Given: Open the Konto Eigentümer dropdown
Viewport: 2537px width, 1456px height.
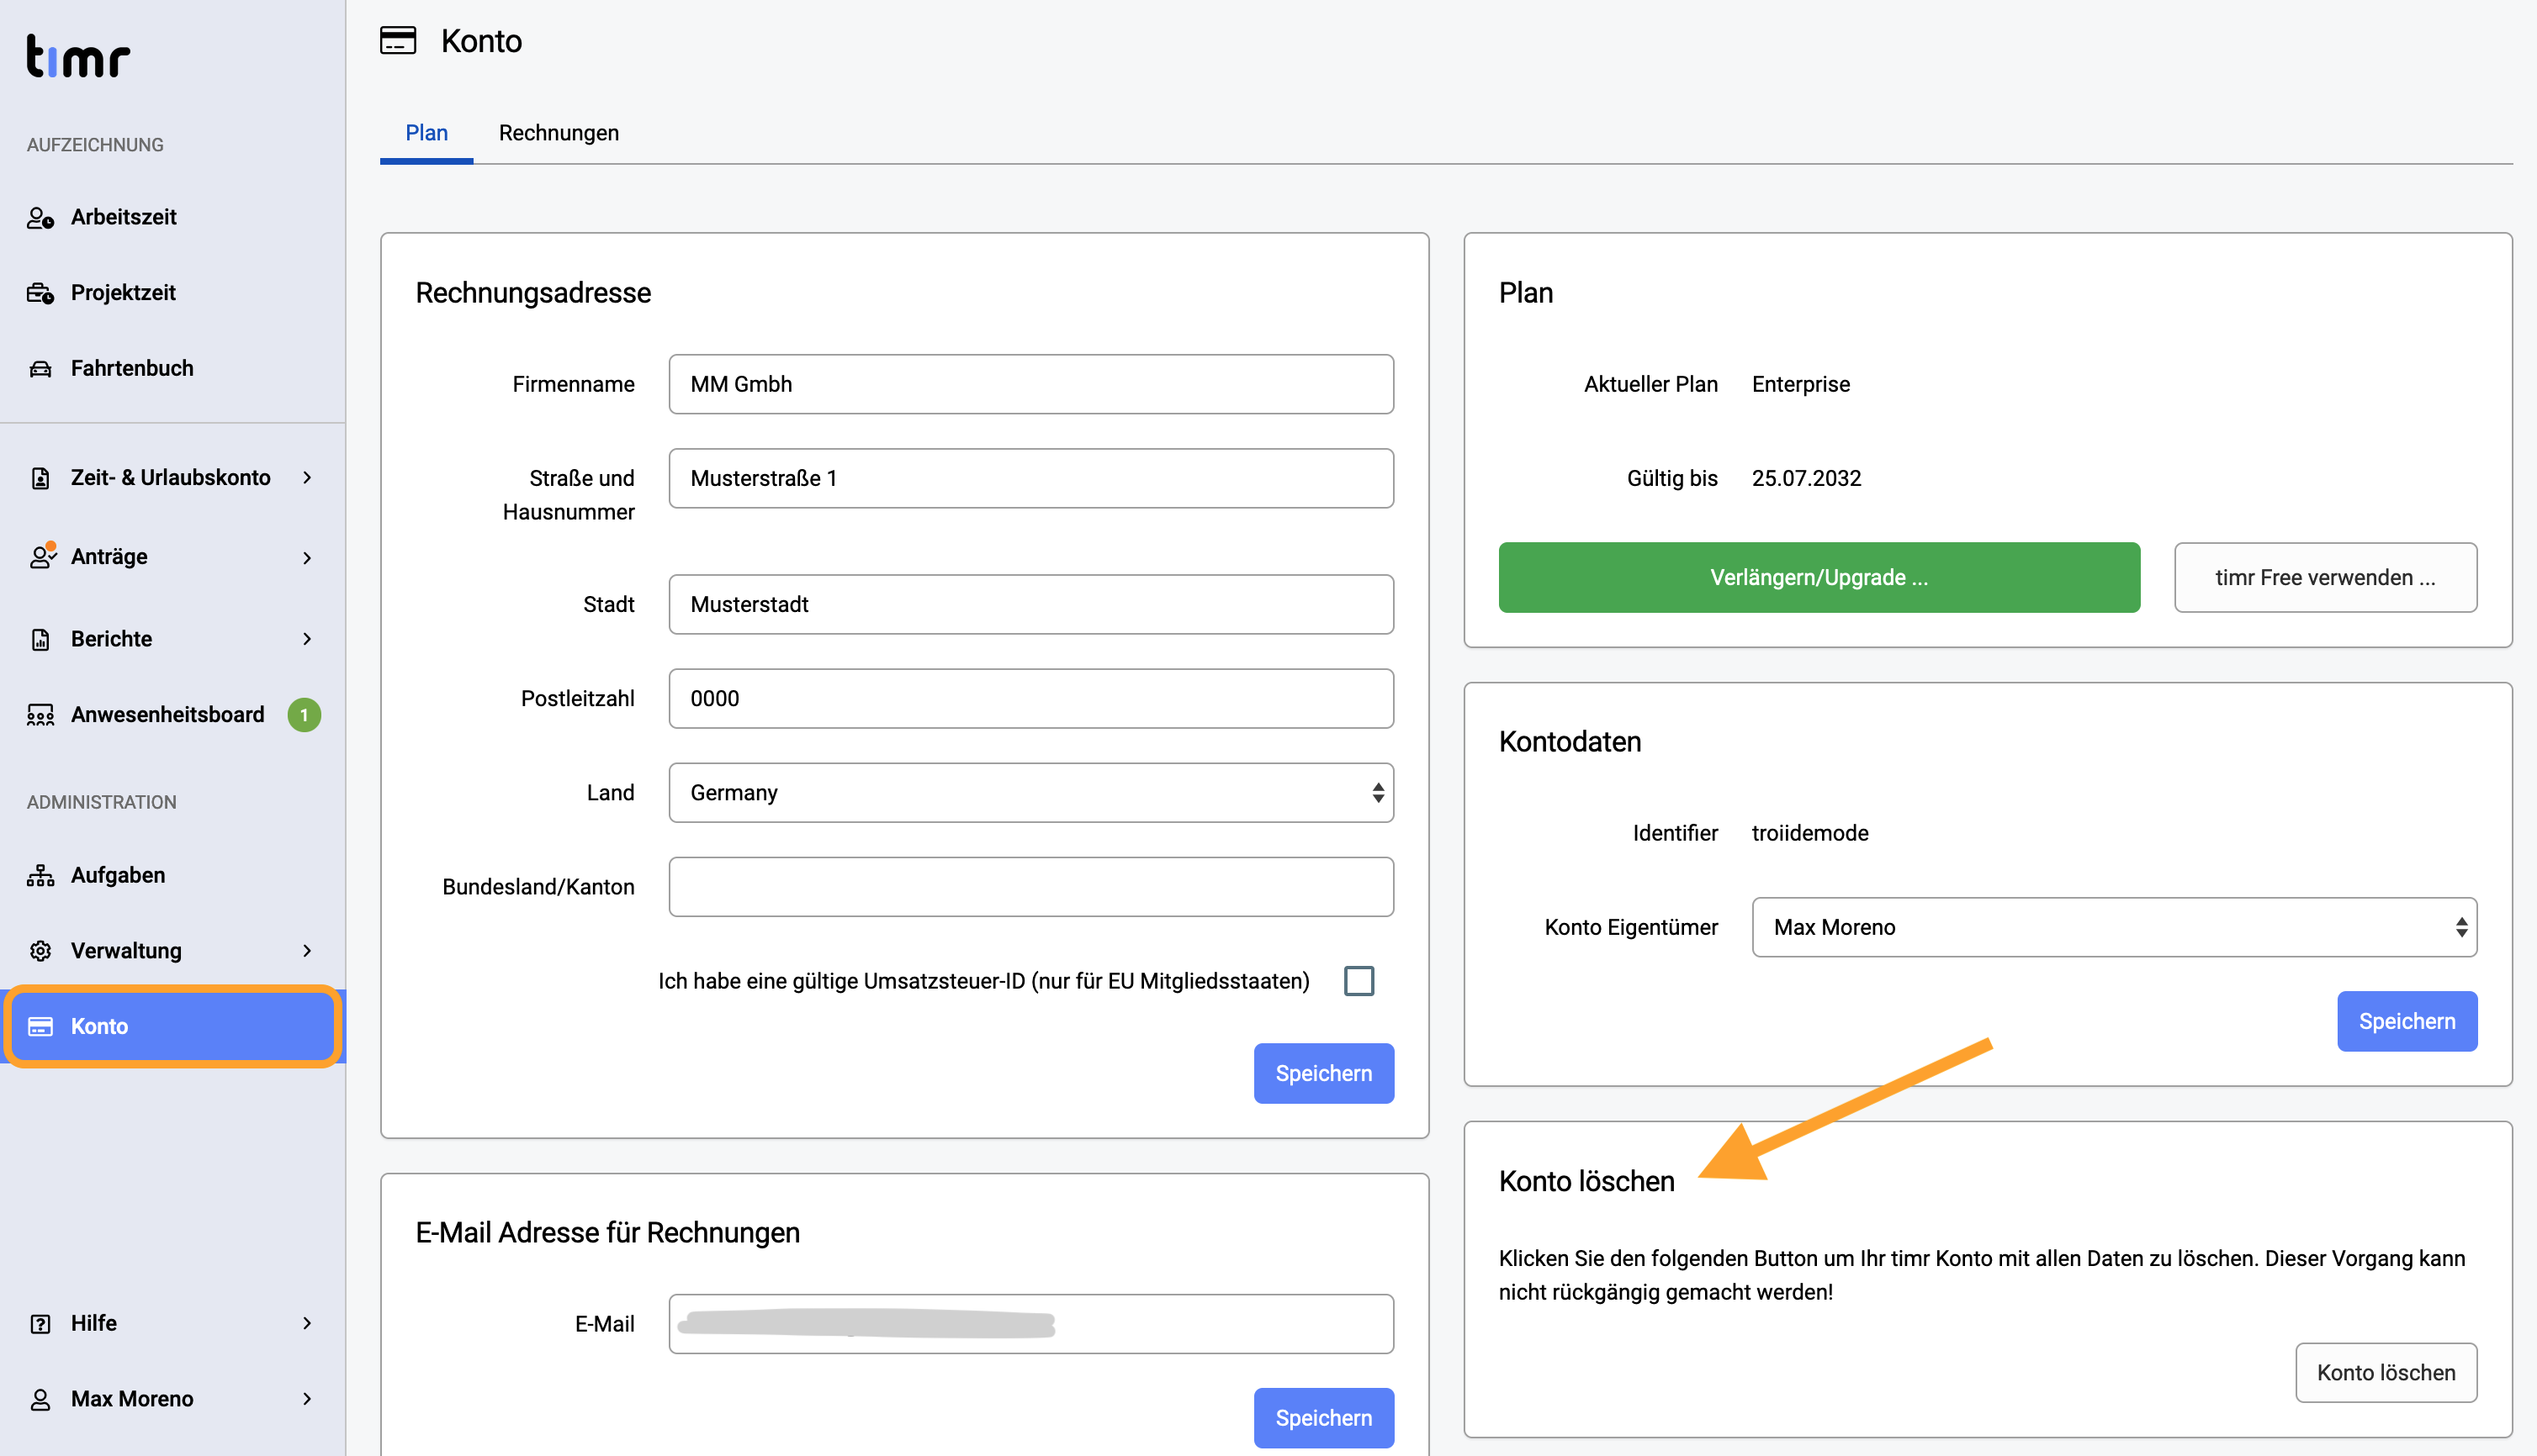Looking at the screenshot, I should (x=2114, y=927).
